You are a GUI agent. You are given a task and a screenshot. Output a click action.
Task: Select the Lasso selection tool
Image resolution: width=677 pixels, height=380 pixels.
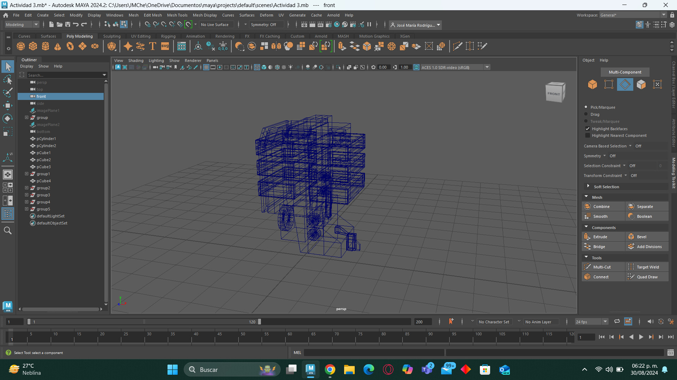click(x=7, y=80)
